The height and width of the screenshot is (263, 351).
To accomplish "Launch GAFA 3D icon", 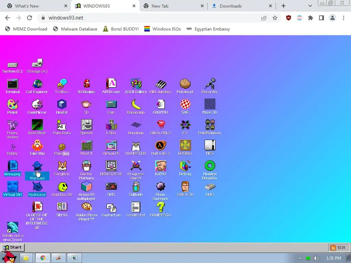I will (185, 189).
